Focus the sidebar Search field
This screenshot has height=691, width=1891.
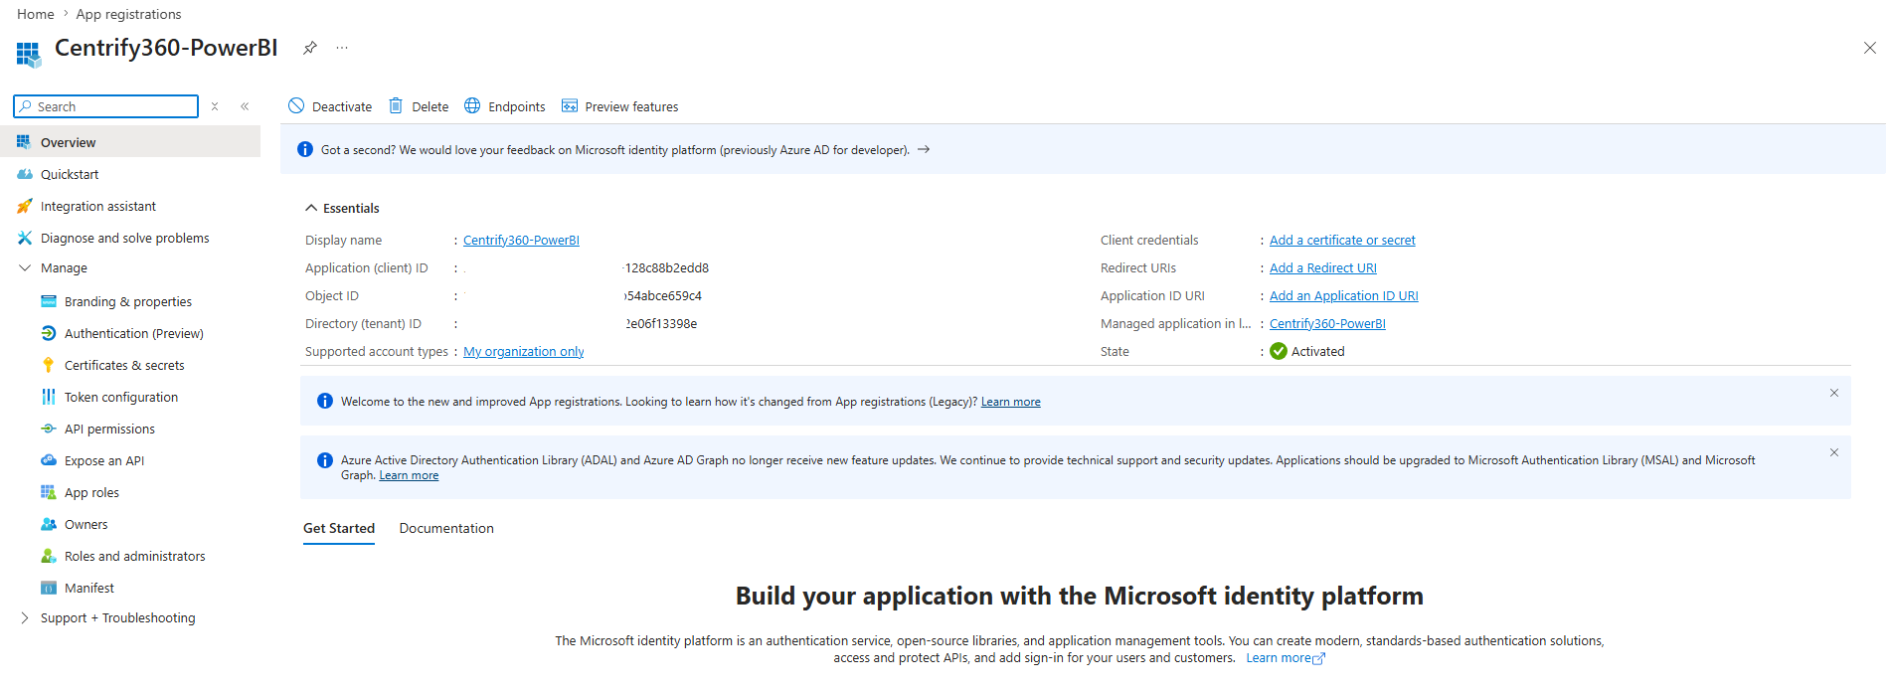click(106, 106)
